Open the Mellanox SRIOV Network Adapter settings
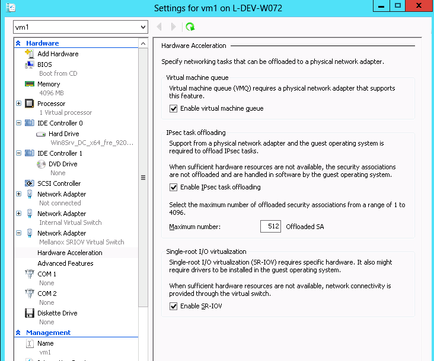 click(62, 233)
